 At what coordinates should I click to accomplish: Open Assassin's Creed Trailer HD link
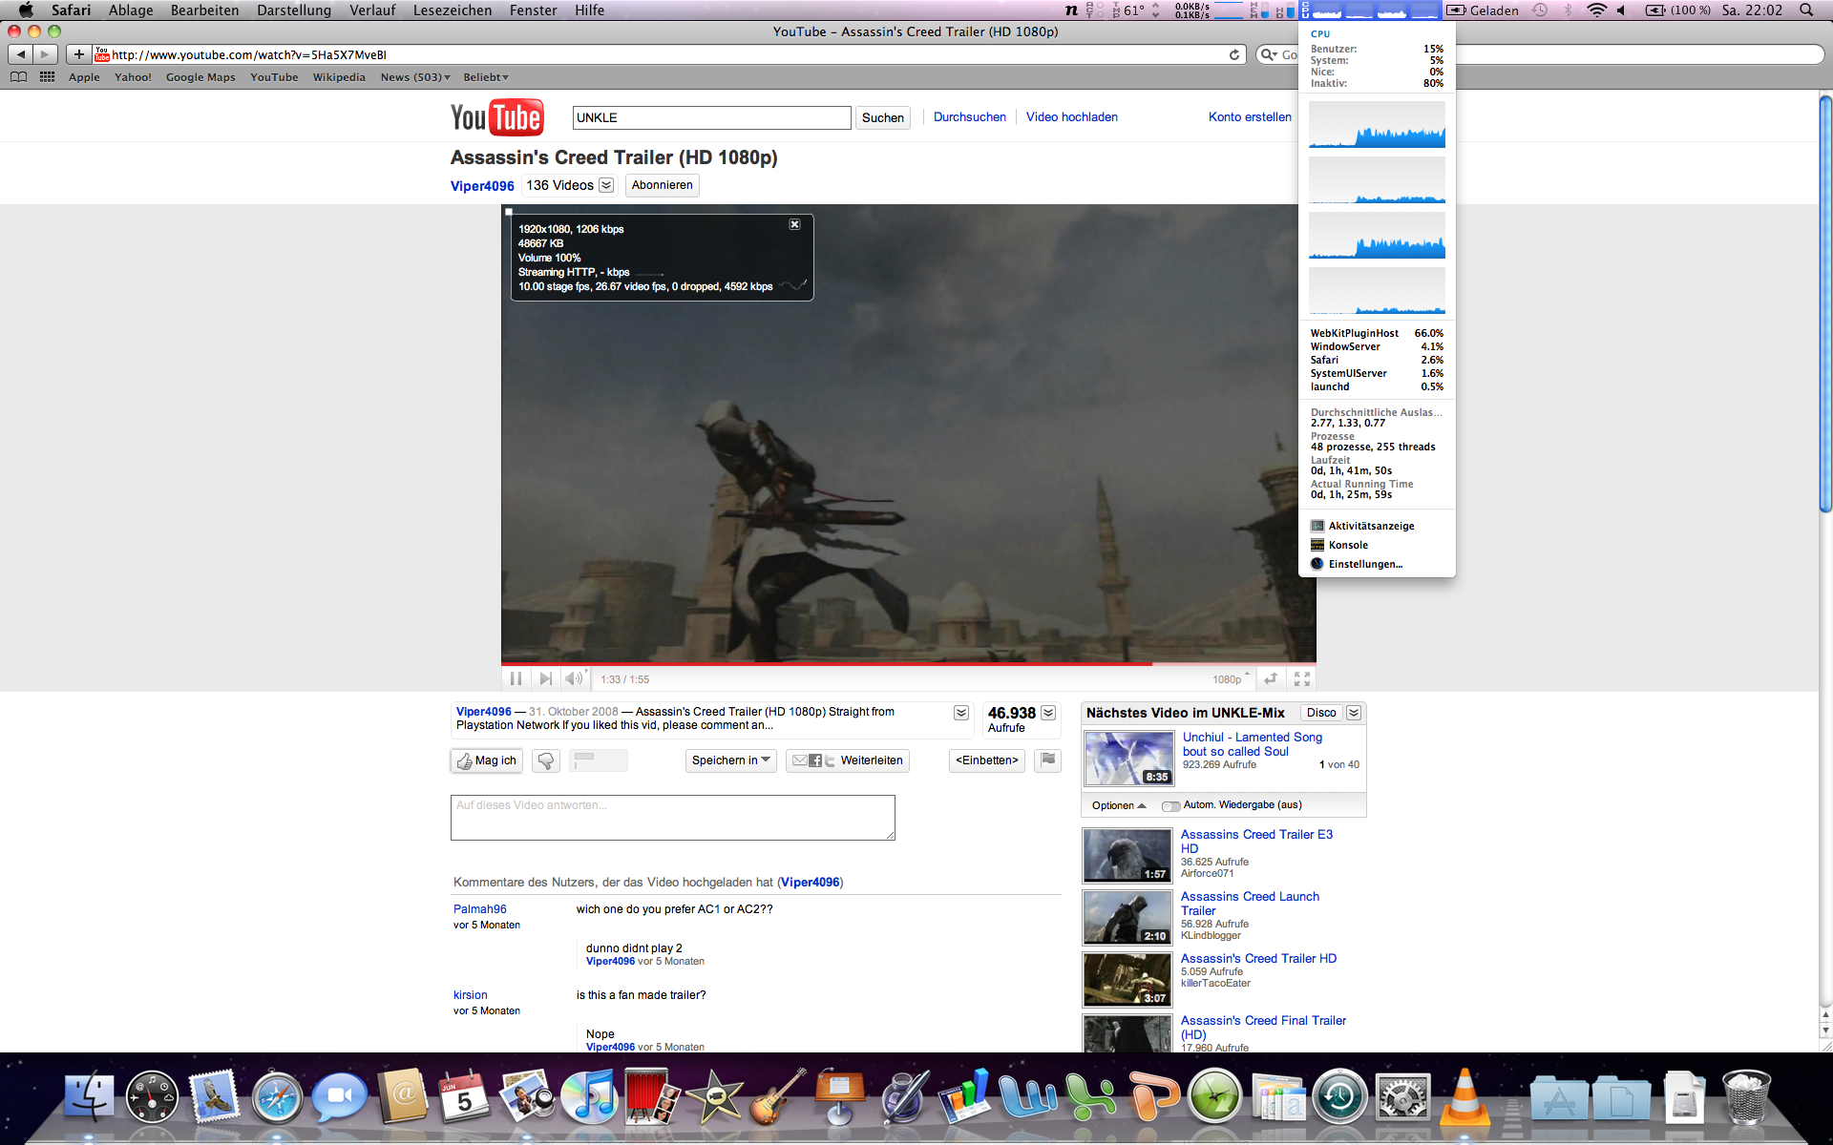pos(1258,958)
